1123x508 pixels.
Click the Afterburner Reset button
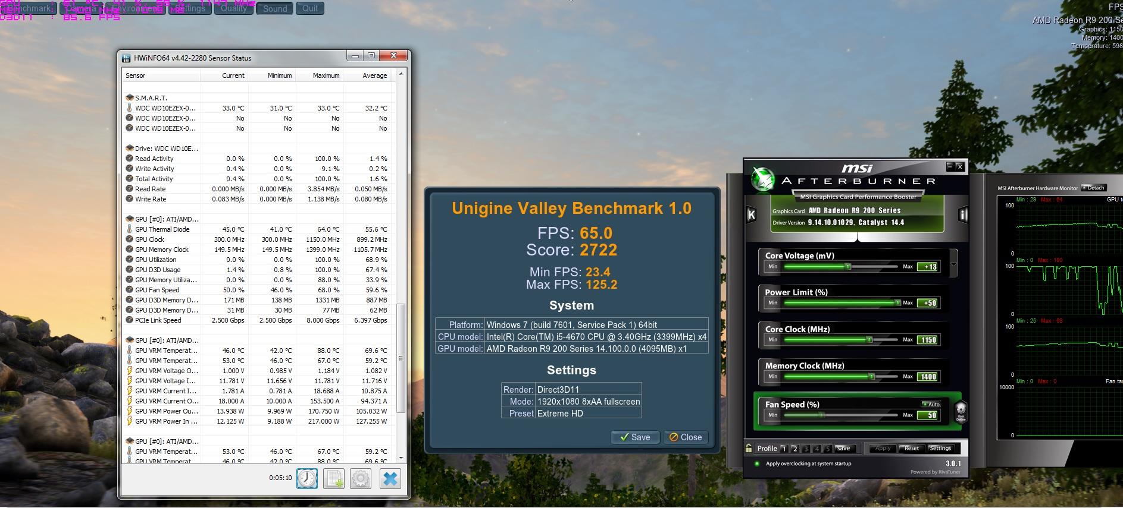911,449
